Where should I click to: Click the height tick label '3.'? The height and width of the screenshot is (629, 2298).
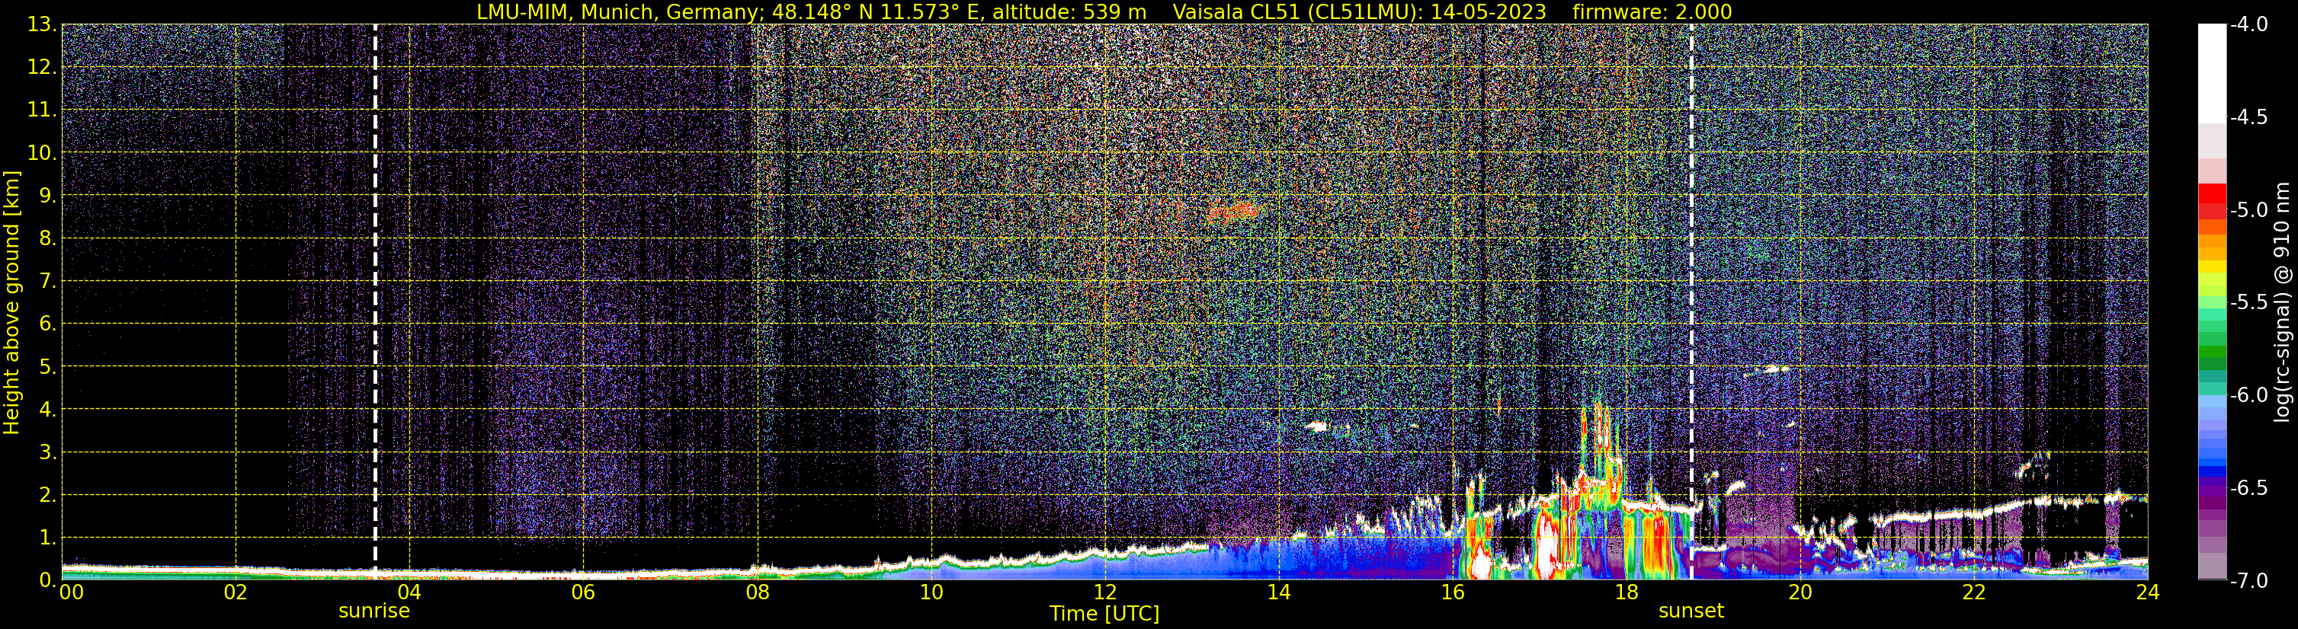pos(47,452)
